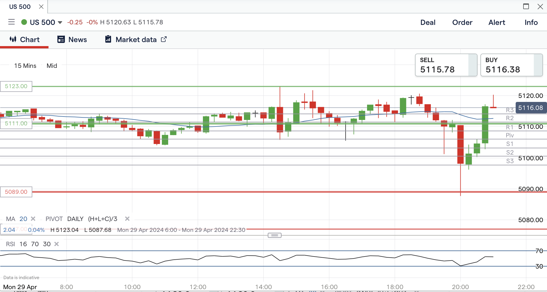The height and width of the screenshot is (292, 547).
Task: Grab the RSI panel divider handle
Action: [x=274, y=235]
